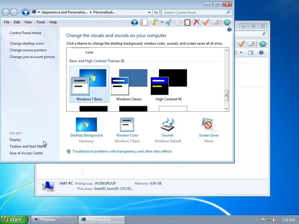This screenshot has height=224, width=299.
Task: Open the folder options icon in toolbar
Action: point(155,22)
